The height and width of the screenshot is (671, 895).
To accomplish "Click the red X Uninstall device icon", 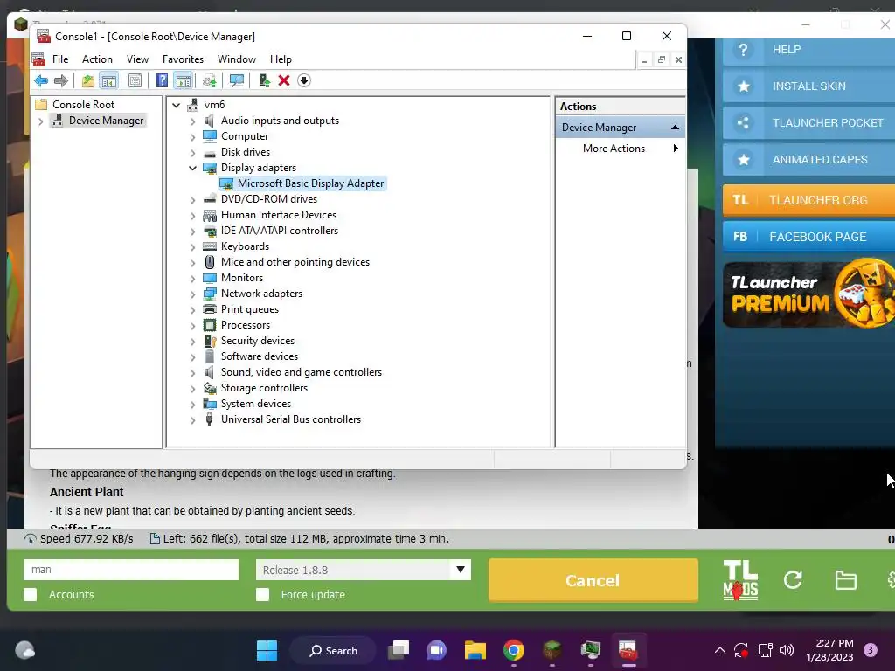I will (284, 80).
